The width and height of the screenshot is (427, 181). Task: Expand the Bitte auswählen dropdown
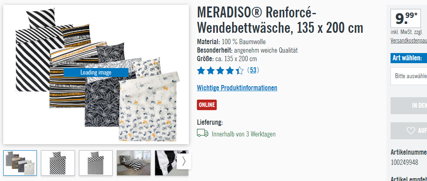coord(409,76)
